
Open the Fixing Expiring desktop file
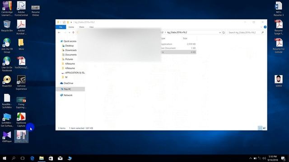[21, 103]
